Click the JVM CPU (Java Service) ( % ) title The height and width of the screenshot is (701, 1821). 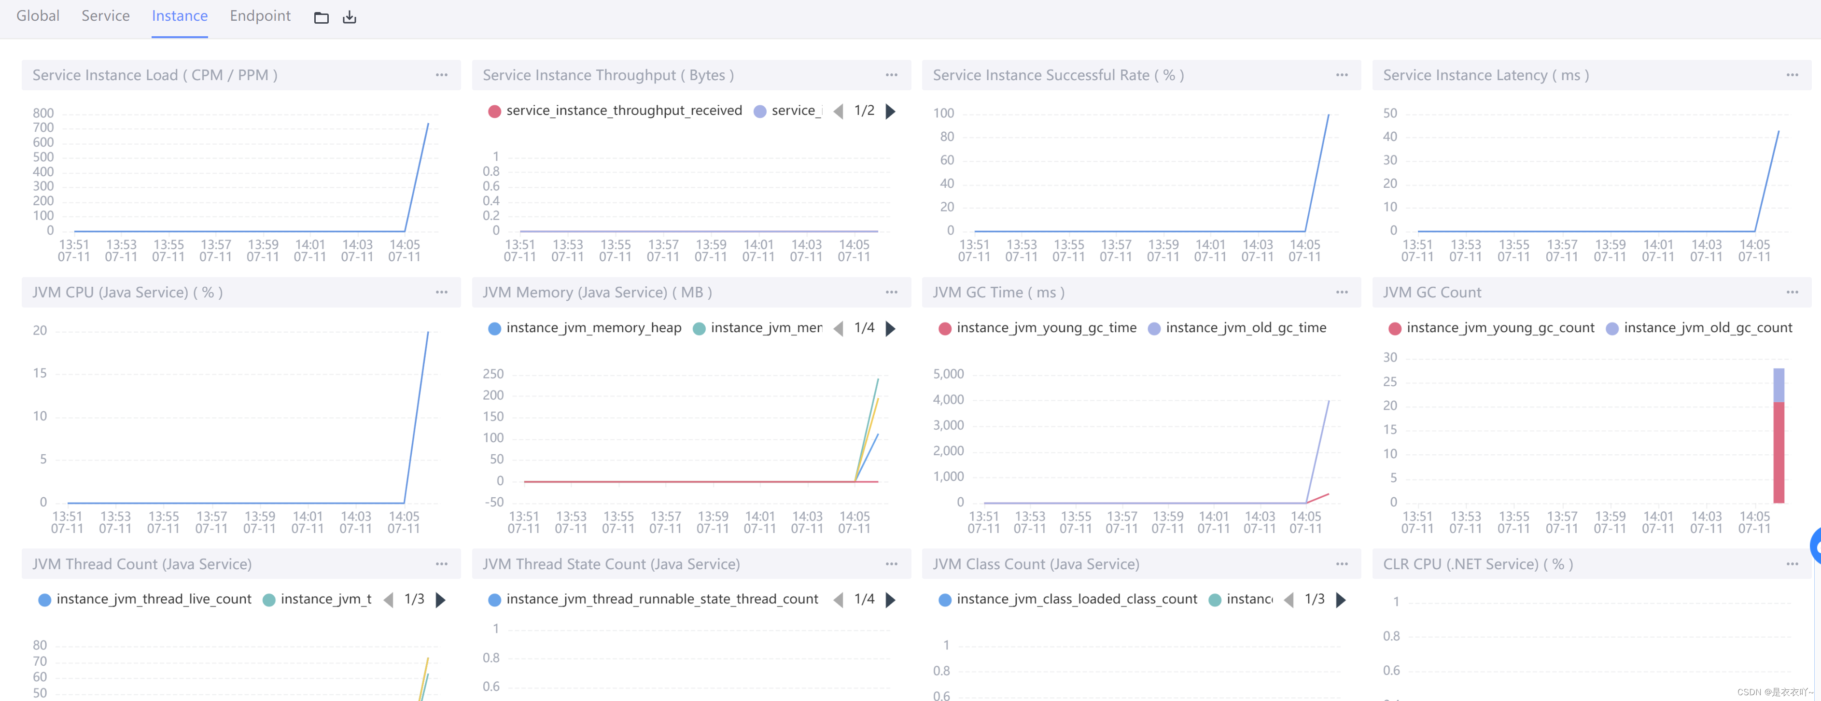[x=127, y=292]
